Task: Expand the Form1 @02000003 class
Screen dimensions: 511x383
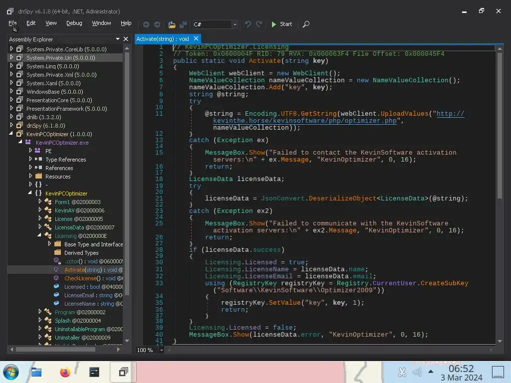Action: click(40, 201)
